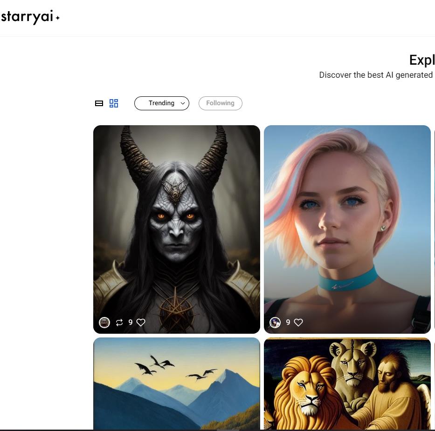Click the like count on demon artwork
Screen dimensions: 435x431
[x=131, y=323]
